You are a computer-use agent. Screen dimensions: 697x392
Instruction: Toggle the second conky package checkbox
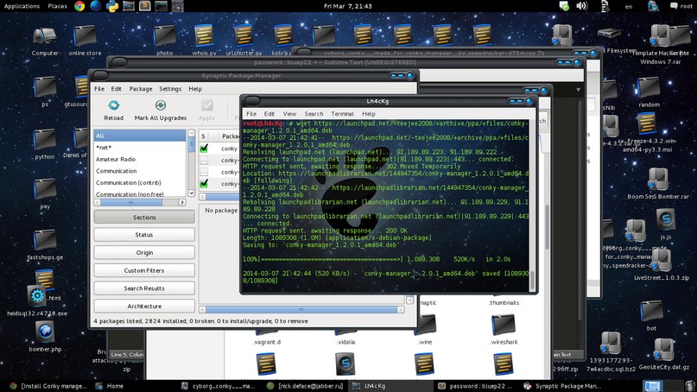tap(204, 160)
